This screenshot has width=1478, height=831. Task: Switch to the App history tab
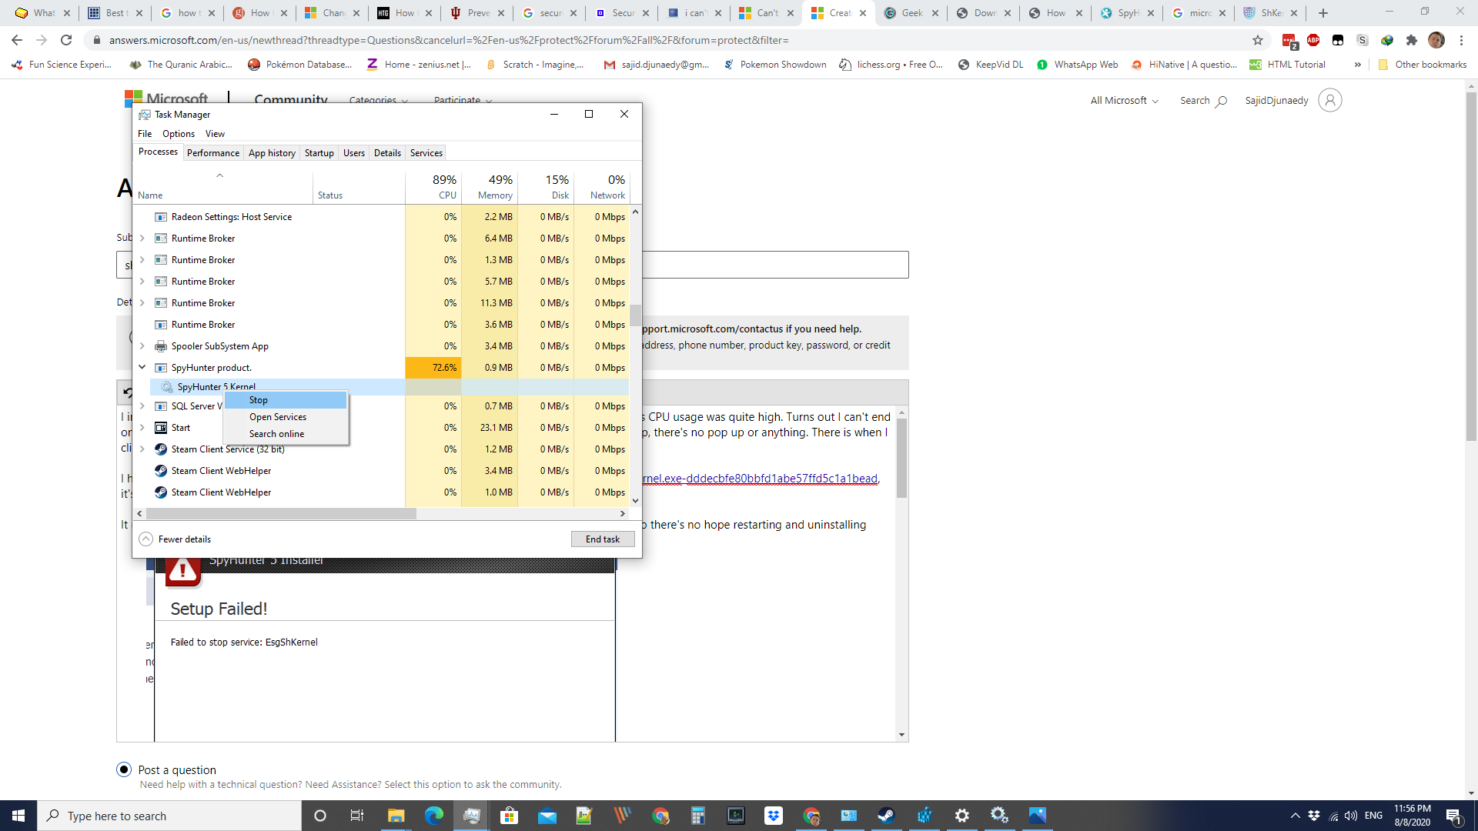pyautogui.click(x=272, y=153)
